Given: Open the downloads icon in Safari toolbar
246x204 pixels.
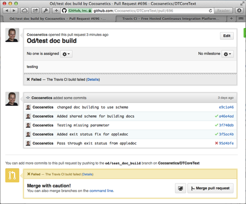Looking at the screenshot, I should pyautogui.click(x=239, y=11).
